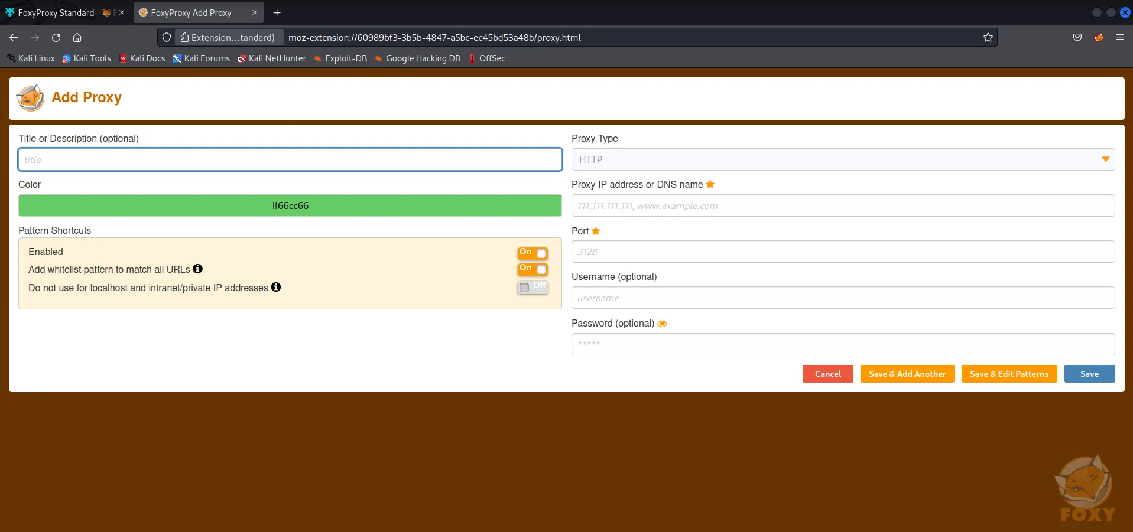Bookmark this page with the star
Image resolution: width=1133 pixels, height=532 pixels.
(x=988, y=37)
